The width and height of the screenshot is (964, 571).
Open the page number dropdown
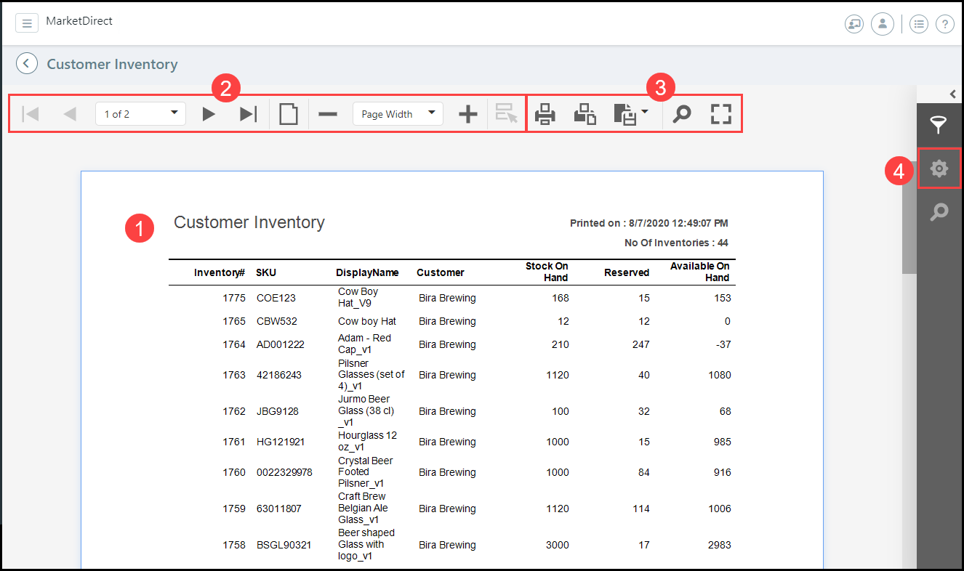click(x=174, y=113)
